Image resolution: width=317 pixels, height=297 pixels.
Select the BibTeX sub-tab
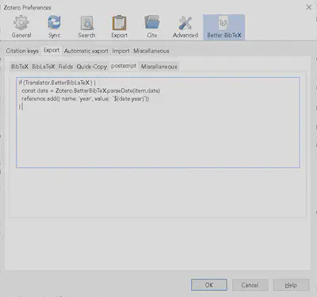20,67
